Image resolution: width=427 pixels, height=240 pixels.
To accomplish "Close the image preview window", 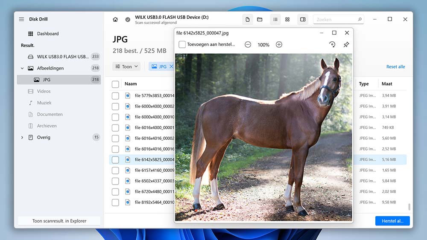I will tap(347, 33).
